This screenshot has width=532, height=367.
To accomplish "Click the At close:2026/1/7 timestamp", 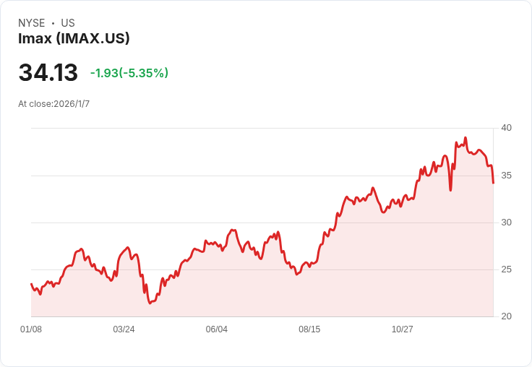I will (x=54, y=104).
